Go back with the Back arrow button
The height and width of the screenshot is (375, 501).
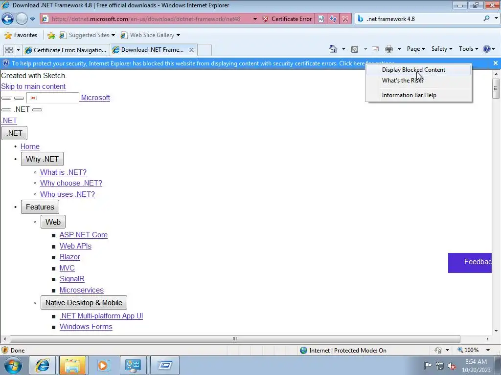8,19
